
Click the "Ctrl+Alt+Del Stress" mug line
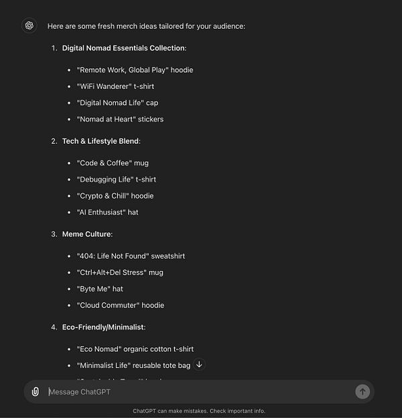coord(120,272)
